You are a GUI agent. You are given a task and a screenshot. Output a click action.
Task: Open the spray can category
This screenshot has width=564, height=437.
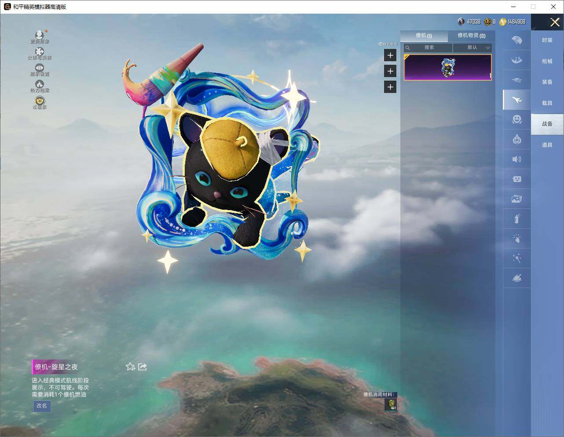pyautogui.click(x=517, y=218)
